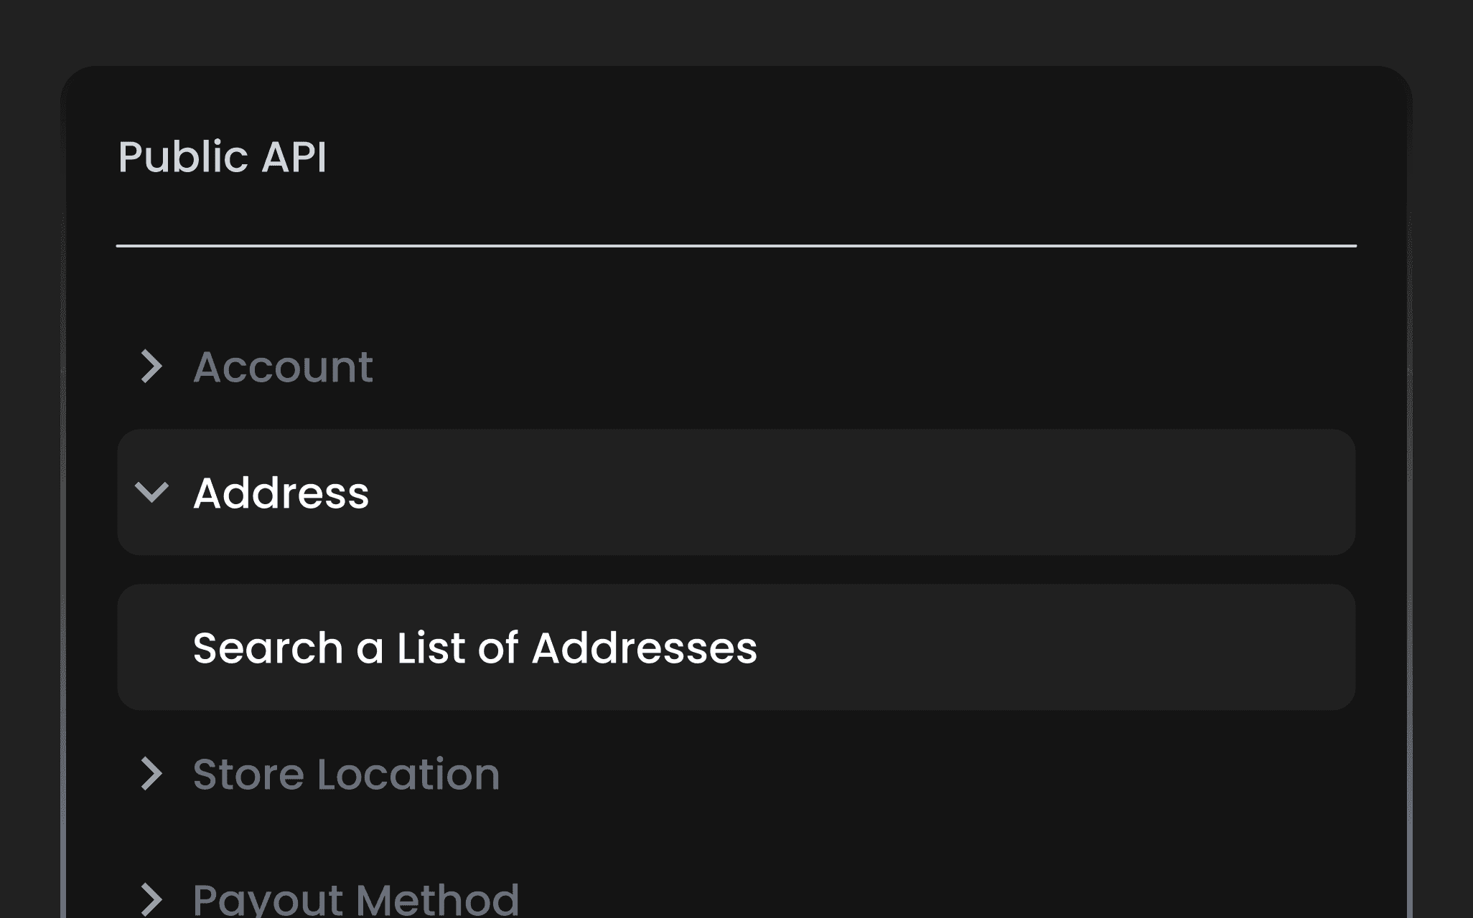Click the arrow icon left of Payout Method

click(151, 899)
